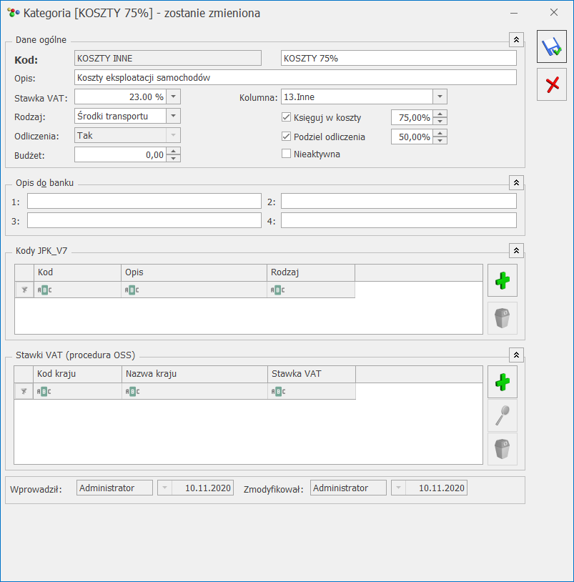Screen dimensions: 574x582
Task: Click bank description field 3
Action: tap(144, 220)
